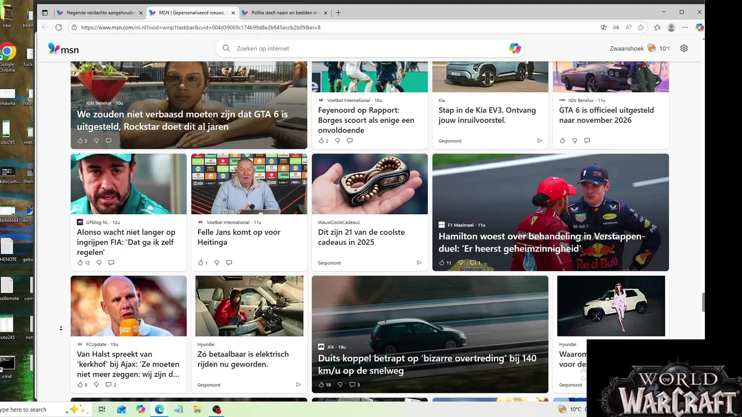
Task: Open Copilot app from the taskbar
Action: (140, 409)
